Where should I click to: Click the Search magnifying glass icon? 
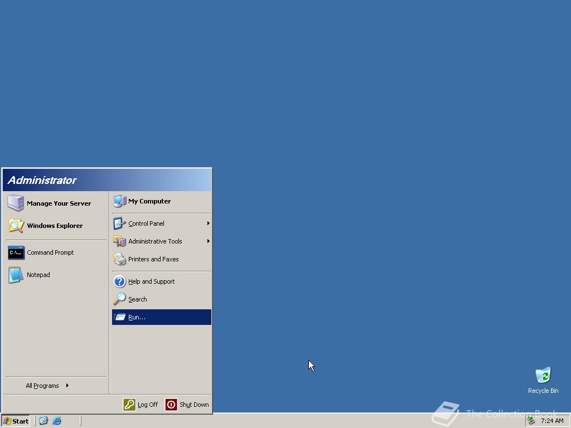(x=119, y=299)
